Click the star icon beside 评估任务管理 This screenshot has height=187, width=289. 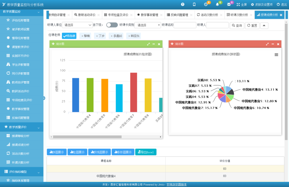[8, 20]
